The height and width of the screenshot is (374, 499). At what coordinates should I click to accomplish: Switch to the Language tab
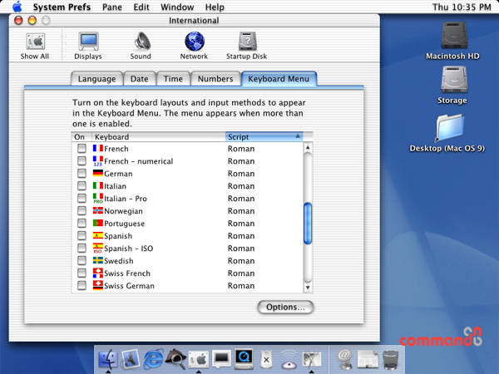pyautogui.click(x=96, y=79)
